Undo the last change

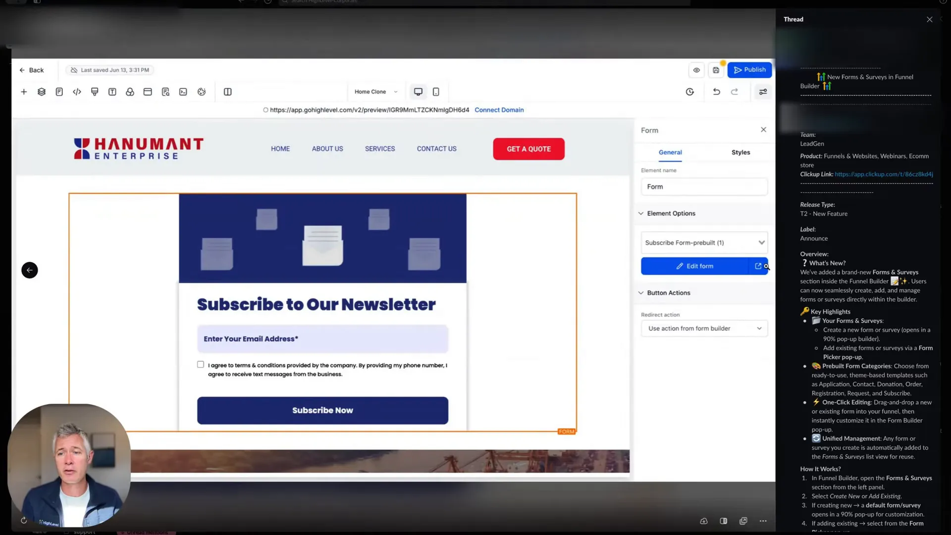(x=716, y=92)
